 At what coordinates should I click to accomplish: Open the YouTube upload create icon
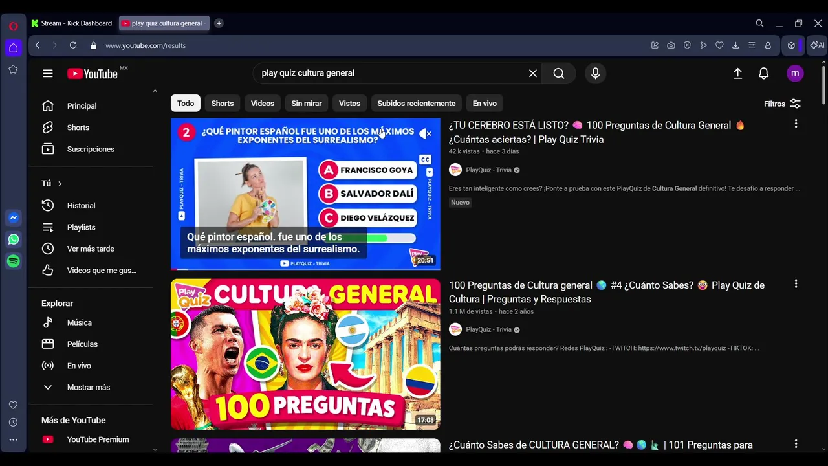[x=737, y=74]
